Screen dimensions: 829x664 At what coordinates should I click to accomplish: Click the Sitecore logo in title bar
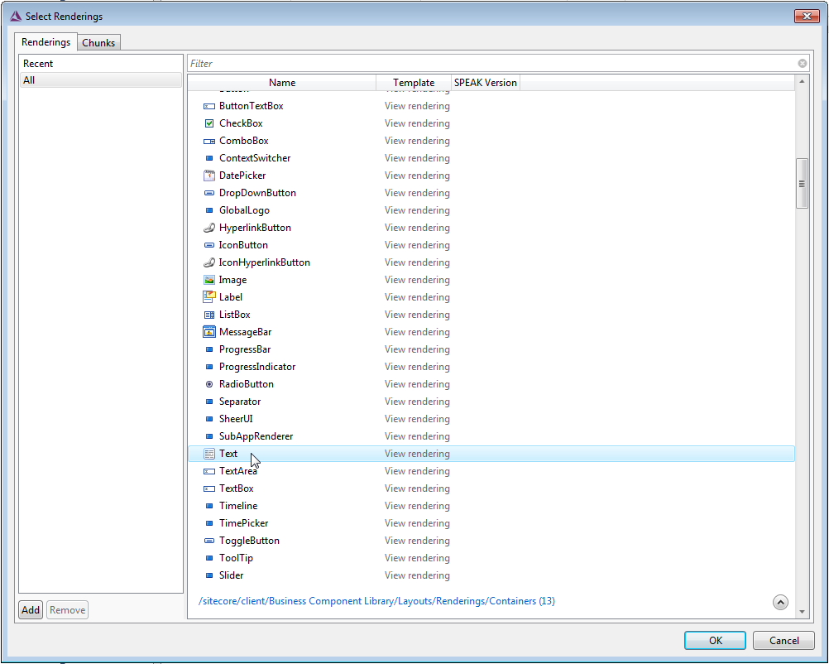click(x=14, y=15)
